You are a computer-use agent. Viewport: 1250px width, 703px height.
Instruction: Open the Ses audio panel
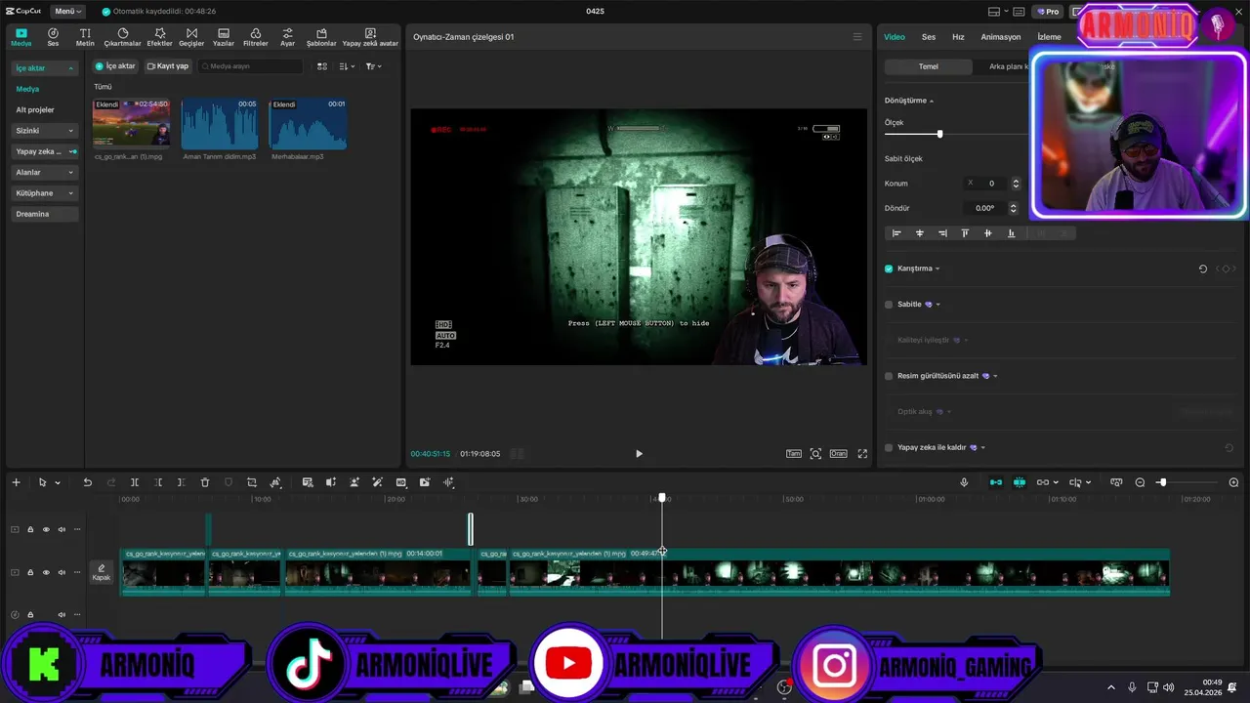coord(53,37)
